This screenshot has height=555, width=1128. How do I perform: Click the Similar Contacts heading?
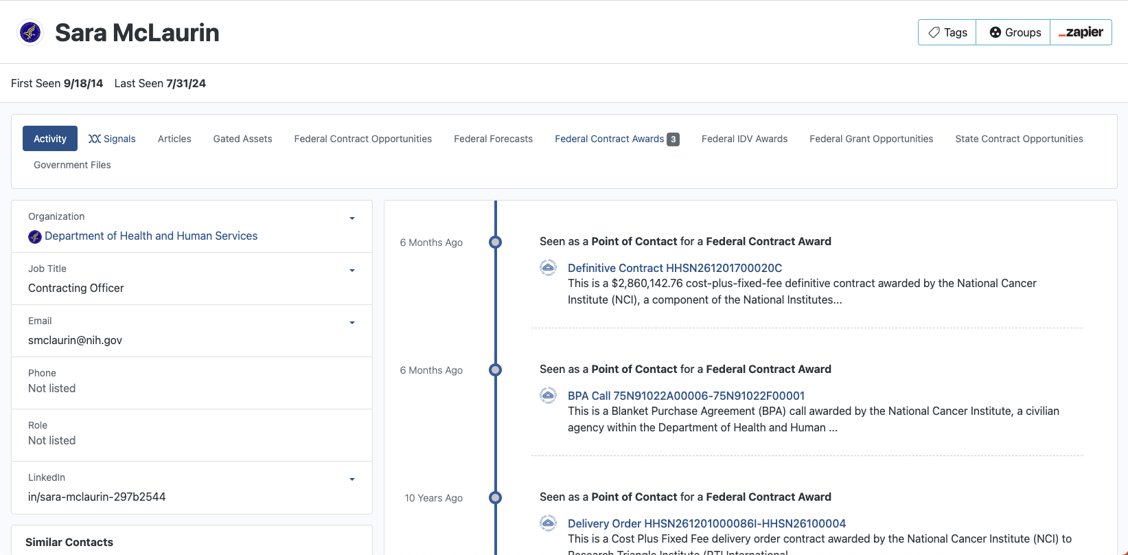(x=69, y=543)
